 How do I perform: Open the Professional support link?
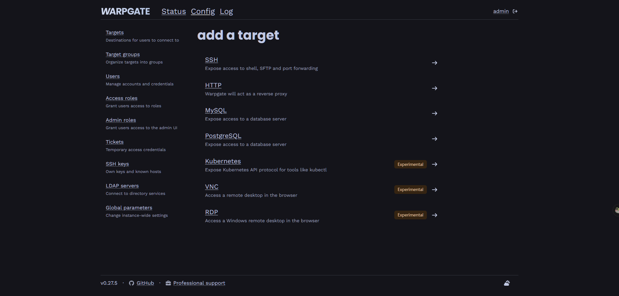pyautogui.click(x=199, y=283)
